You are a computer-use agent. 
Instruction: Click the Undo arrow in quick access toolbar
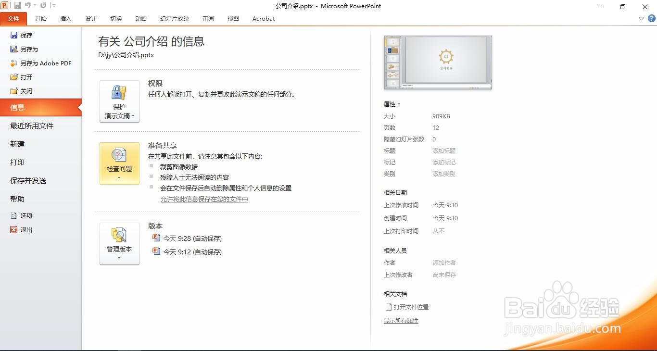point(28,5)
